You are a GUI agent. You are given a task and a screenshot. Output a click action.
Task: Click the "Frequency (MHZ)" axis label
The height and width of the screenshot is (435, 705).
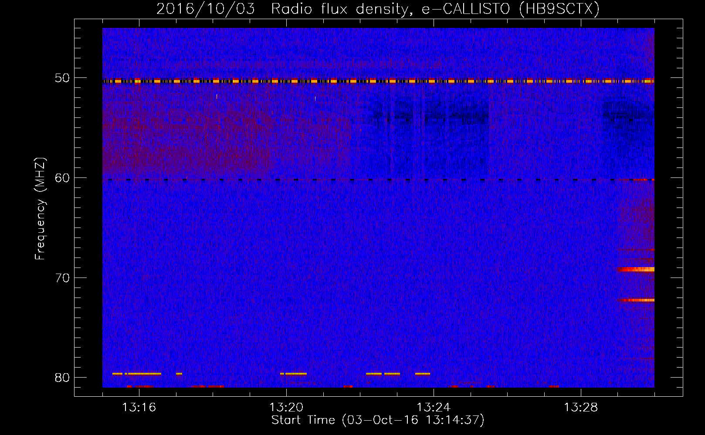[x=40, y=209]
